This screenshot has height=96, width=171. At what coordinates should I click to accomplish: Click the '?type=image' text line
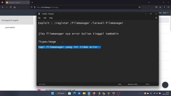click(47, 42)
